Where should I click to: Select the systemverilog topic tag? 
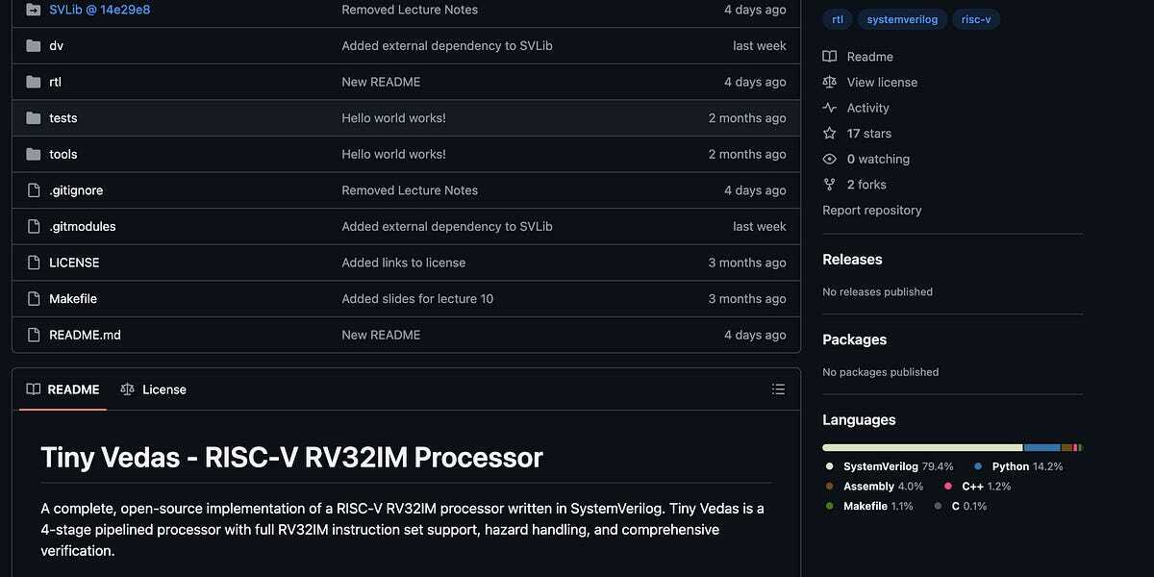tap(902, 19)
